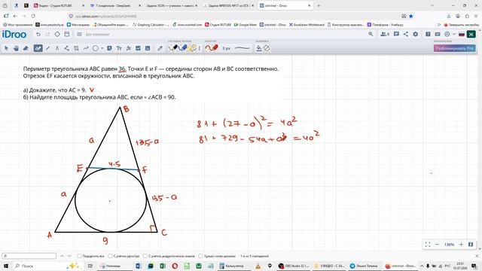Pick the eyedropper color tool
Viewport: 482px width, 271px height.
[160, 48]
